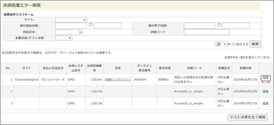Click 編集 link for row 1

(265, 77)
